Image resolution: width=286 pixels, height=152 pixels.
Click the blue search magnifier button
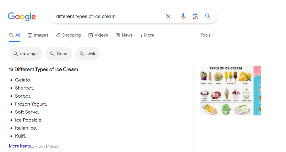(x=208, y=16)
